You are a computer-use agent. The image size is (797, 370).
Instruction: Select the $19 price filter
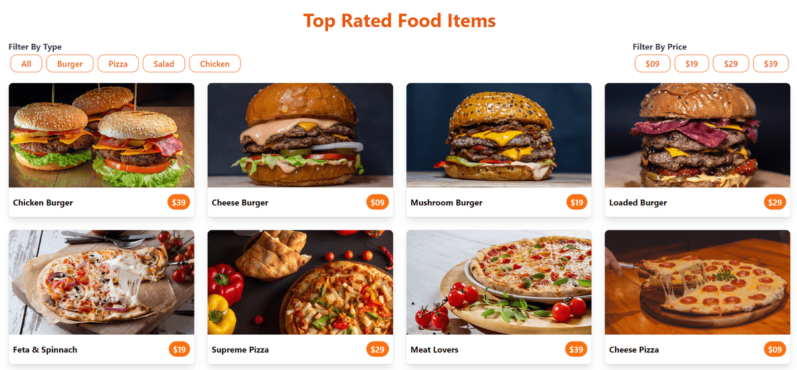[x=691, y=64]
